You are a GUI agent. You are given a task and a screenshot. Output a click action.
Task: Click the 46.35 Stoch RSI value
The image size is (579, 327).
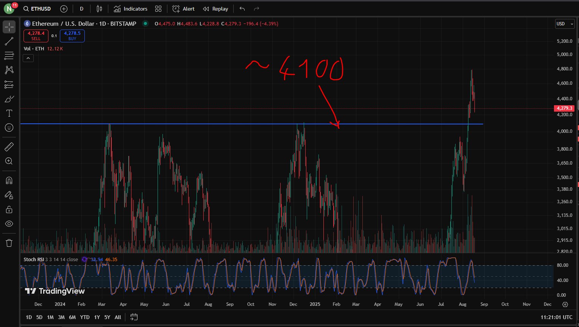[111, 259]
